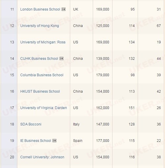The width and height of the screenshot is (165, 168).
Task: Open the Columbia Business School link
Action: pyautogui.click(x=42, y=75)
